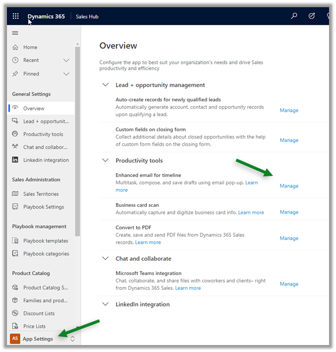This screenshot has width=336, height=352.
Task: Expand the Recent chevron
Action: 66,61
